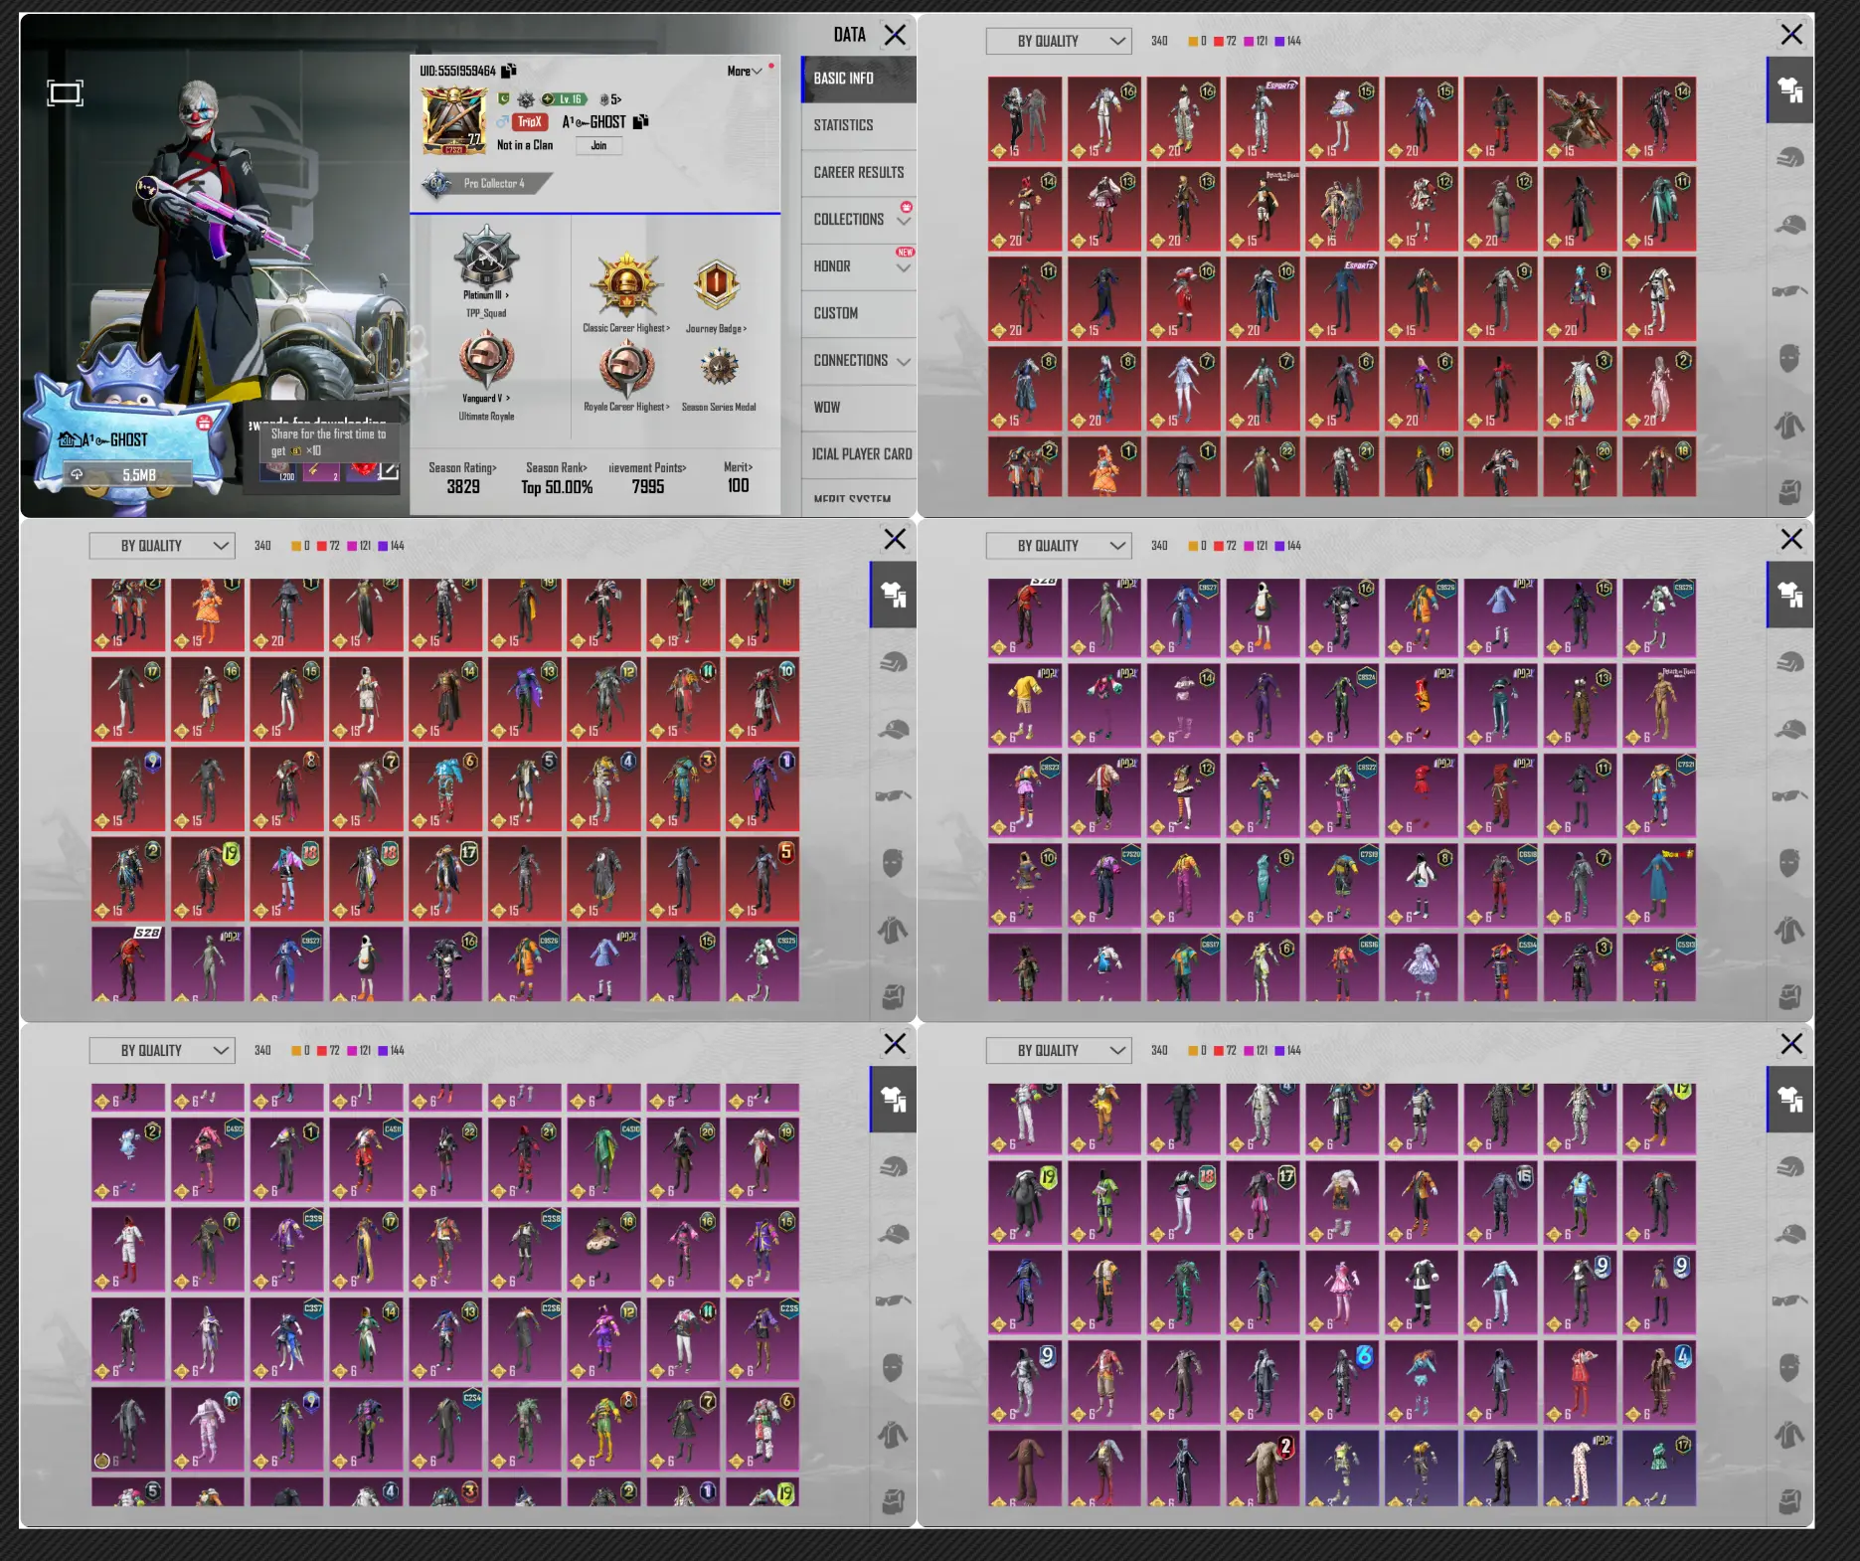Viewport: 1860px width, 1561px height.
Task: Toggle fullscreen character view
Action: (x=66, y=93)
